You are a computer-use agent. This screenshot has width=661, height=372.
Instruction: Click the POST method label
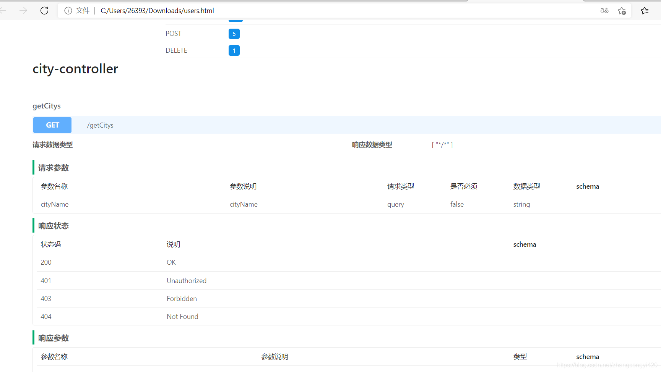174,34
